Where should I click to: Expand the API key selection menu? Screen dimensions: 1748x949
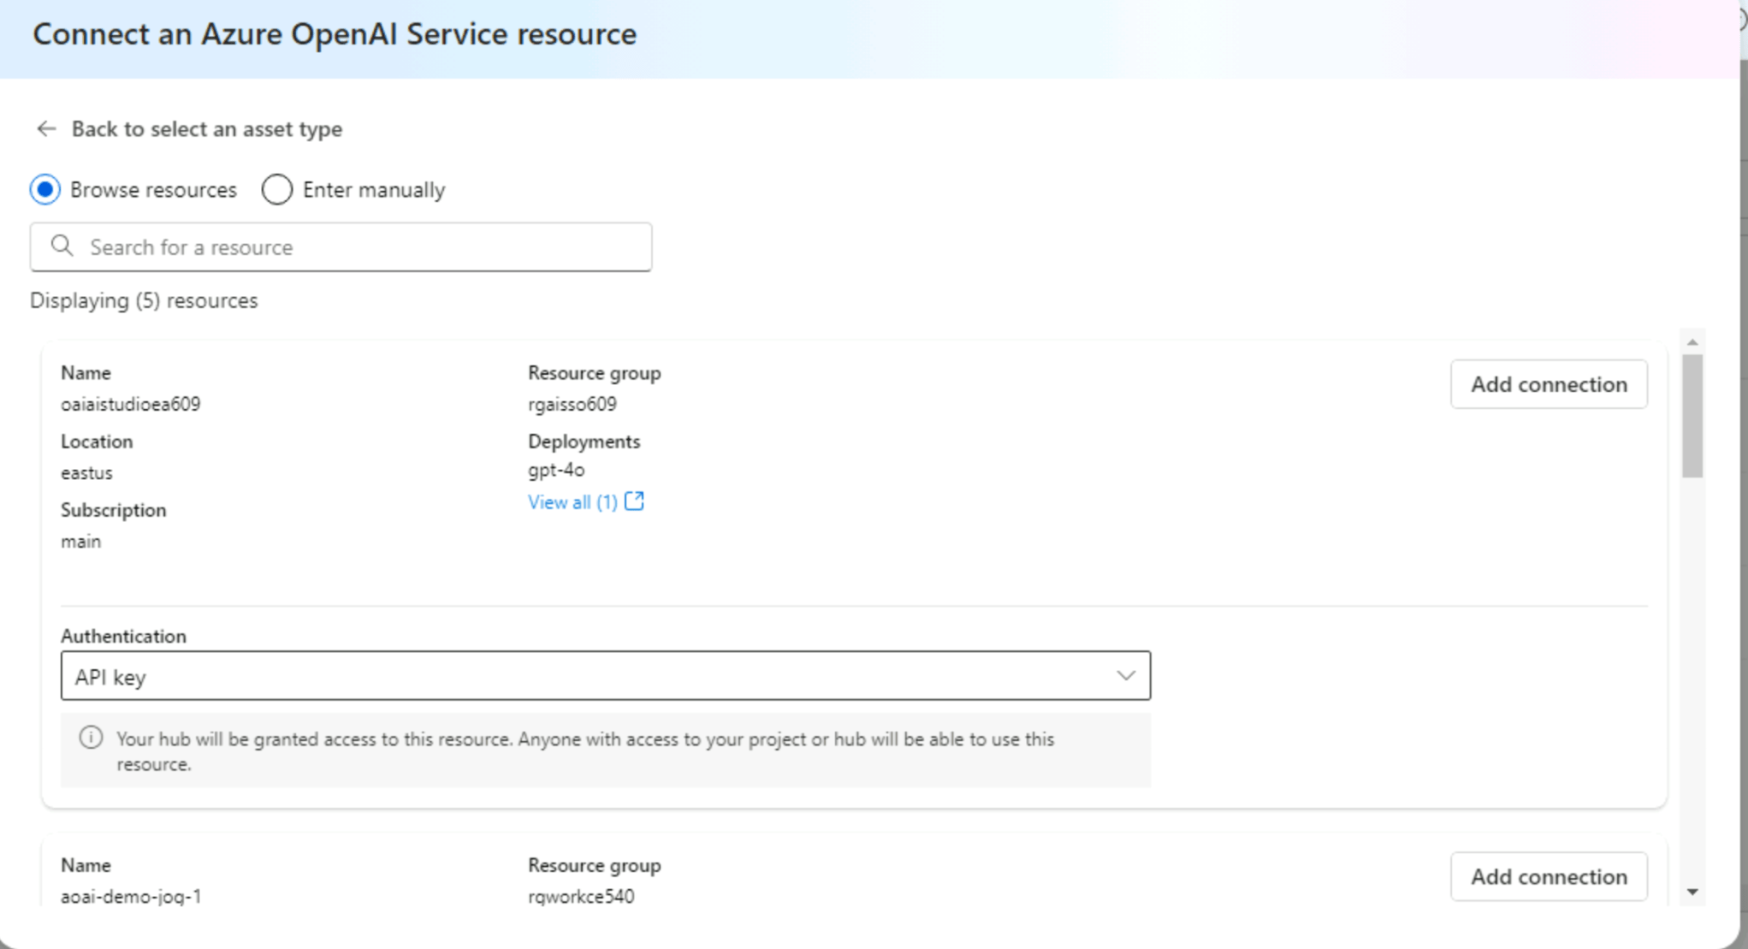(605, 676)
